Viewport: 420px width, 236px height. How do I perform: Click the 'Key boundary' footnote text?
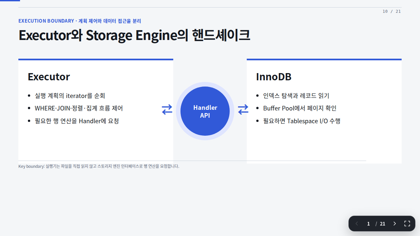99,166
